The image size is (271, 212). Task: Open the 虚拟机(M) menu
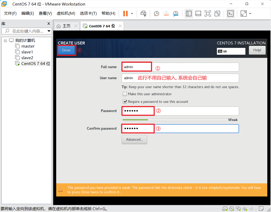click(66, 13)
